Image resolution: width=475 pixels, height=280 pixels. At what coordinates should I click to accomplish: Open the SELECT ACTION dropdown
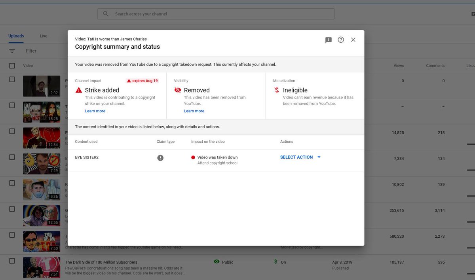click(x=300, y=157)
